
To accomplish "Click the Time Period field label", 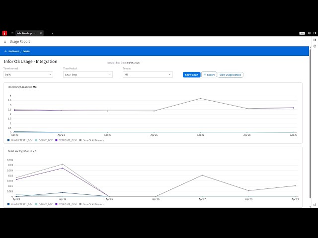I will pyautogui.click(x=70, y=68).
